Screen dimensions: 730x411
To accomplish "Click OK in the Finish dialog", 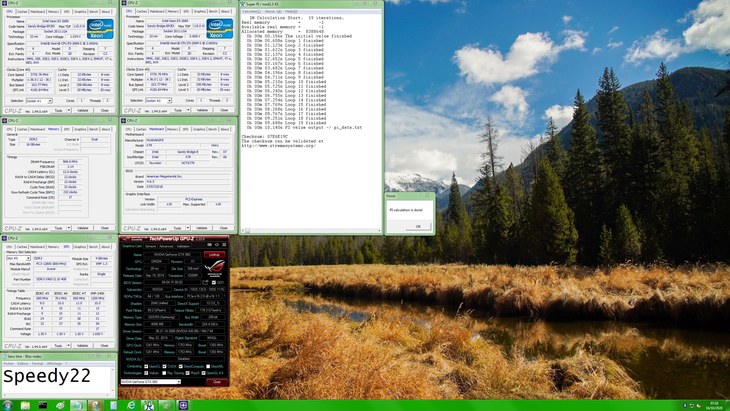I will [x=418, y=226].
